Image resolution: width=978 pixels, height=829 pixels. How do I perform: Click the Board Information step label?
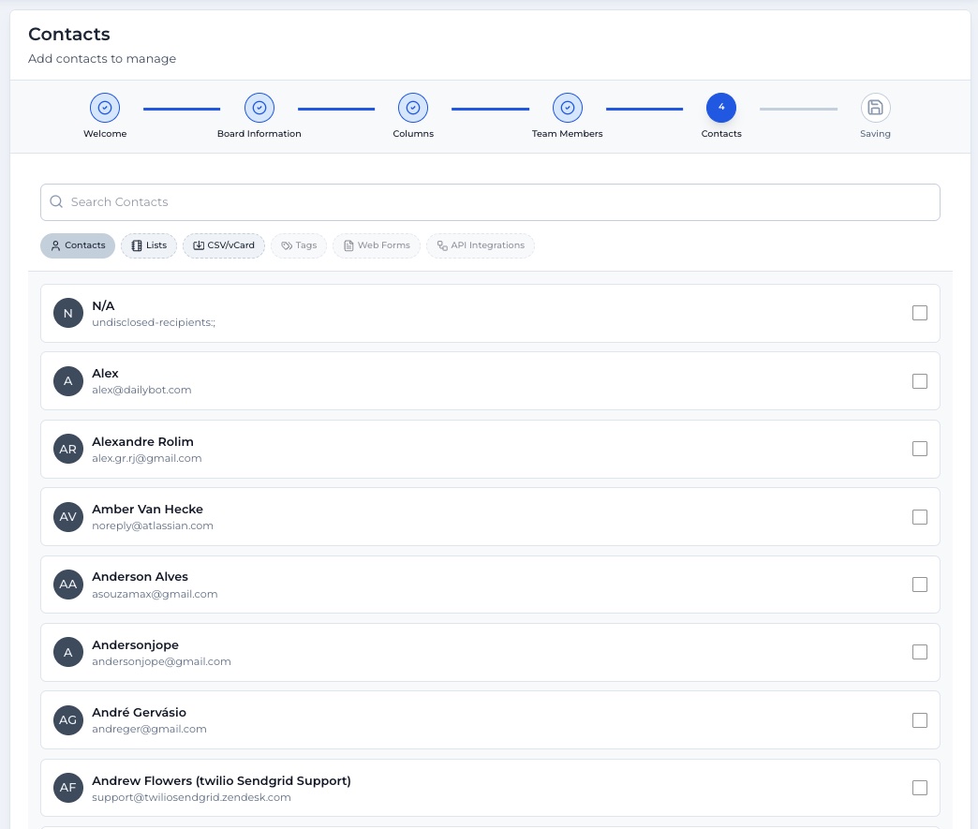pyautogui.click(x=259, y=134)
